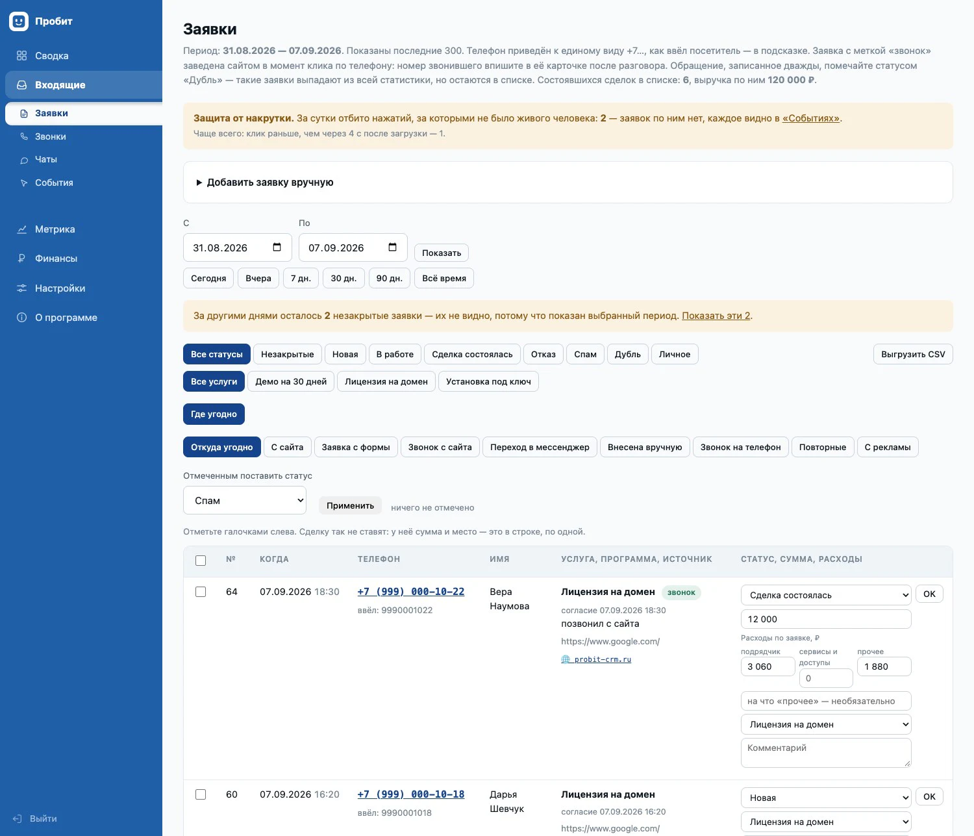Open request 64 service dropdown Лицензия на домен
The width and height of the screenshot is (974, 836).
click(826, 724)
